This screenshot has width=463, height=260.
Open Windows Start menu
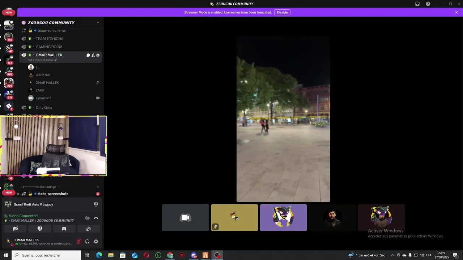[x=6, y=255]
